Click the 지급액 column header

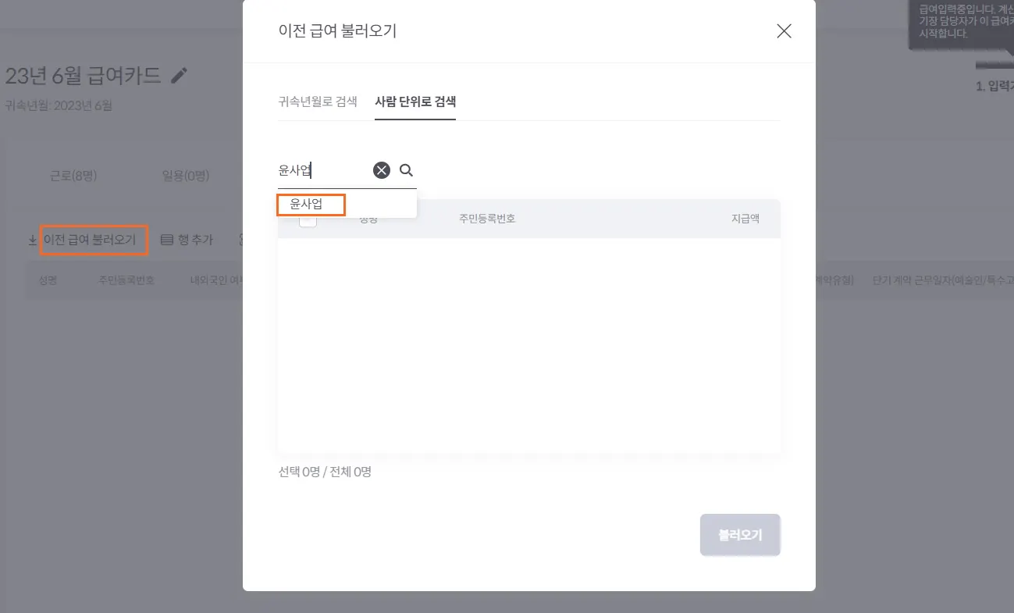coord(745,219)
